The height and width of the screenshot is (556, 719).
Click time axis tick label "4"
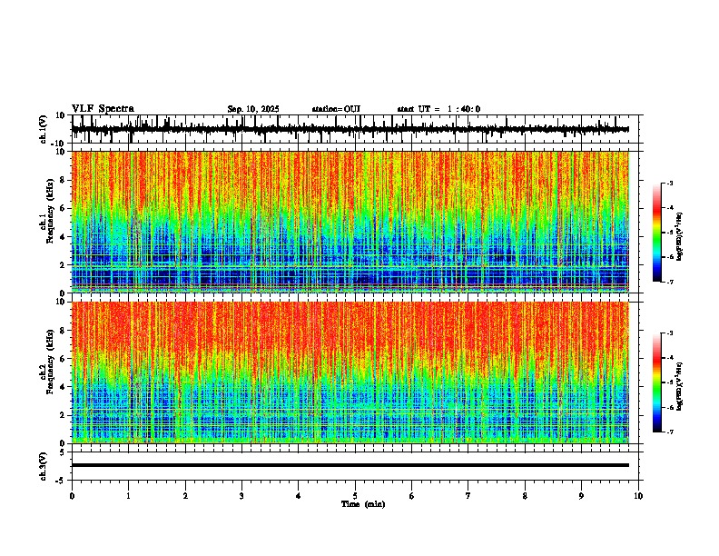tap(299, 496)
